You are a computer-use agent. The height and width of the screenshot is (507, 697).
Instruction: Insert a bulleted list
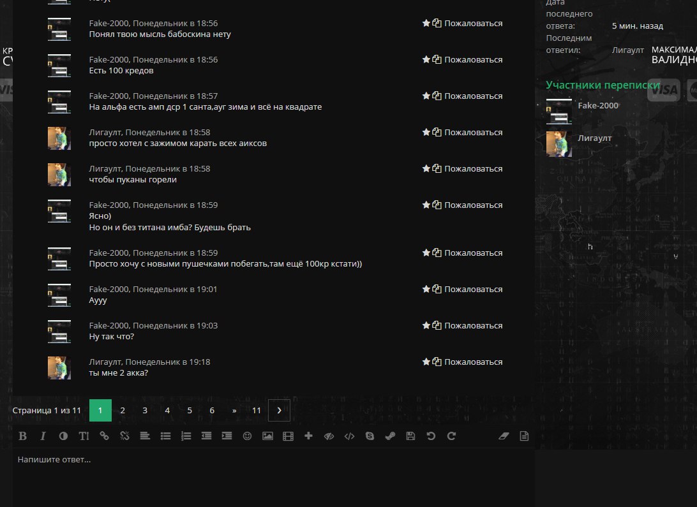point(166,436)
